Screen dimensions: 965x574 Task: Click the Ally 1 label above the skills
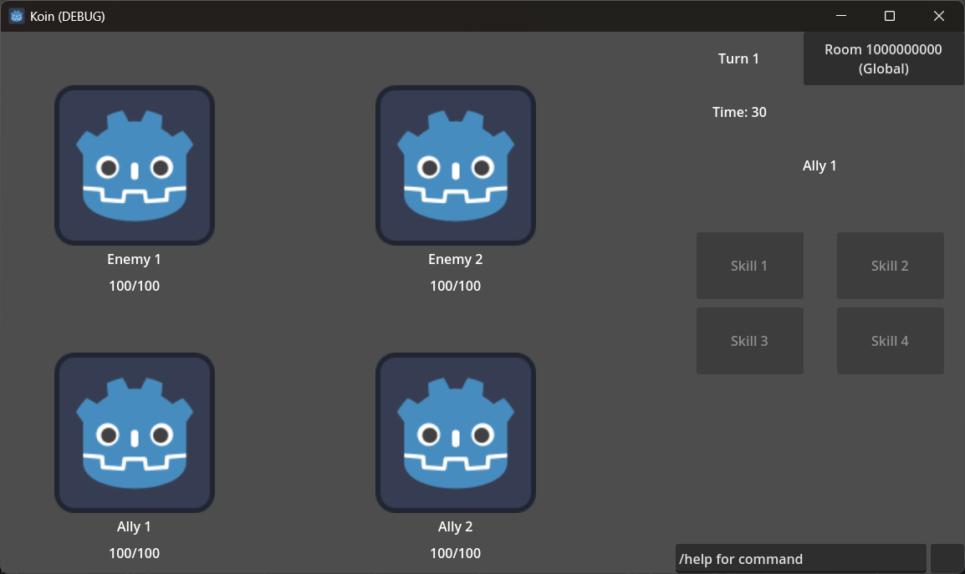tap(819, 165)
